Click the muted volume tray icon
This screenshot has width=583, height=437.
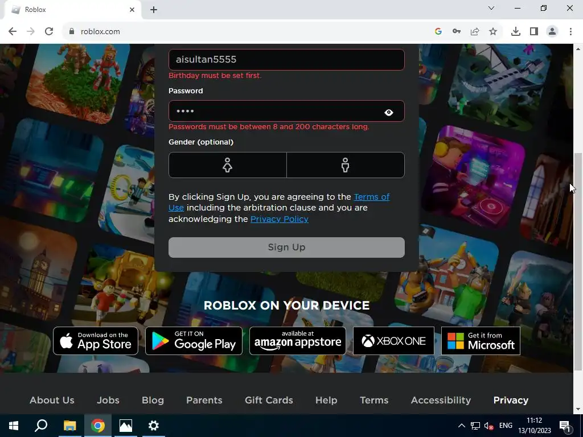pos(489,426)
